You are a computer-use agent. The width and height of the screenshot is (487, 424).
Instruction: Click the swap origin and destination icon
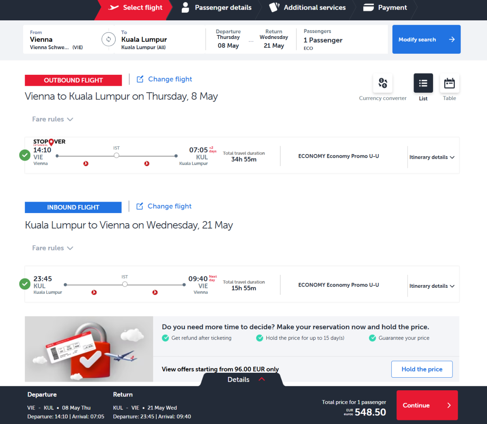tap(108, 39)
